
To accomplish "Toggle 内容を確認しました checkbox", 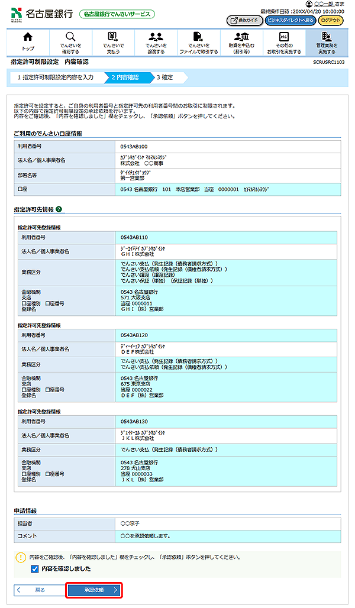I will (35, 569).
